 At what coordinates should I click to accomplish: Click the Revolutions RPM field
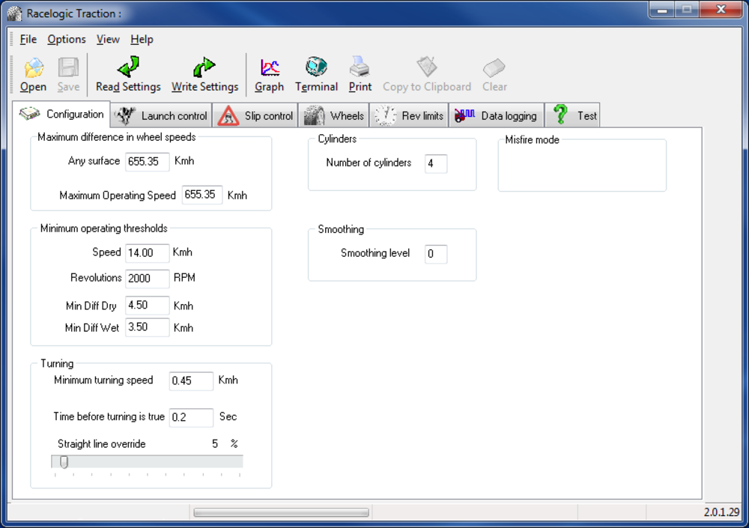point(147,279)
